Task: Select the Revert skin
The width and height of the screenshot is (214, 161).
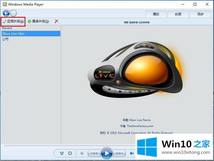Action: click(31, 28)
